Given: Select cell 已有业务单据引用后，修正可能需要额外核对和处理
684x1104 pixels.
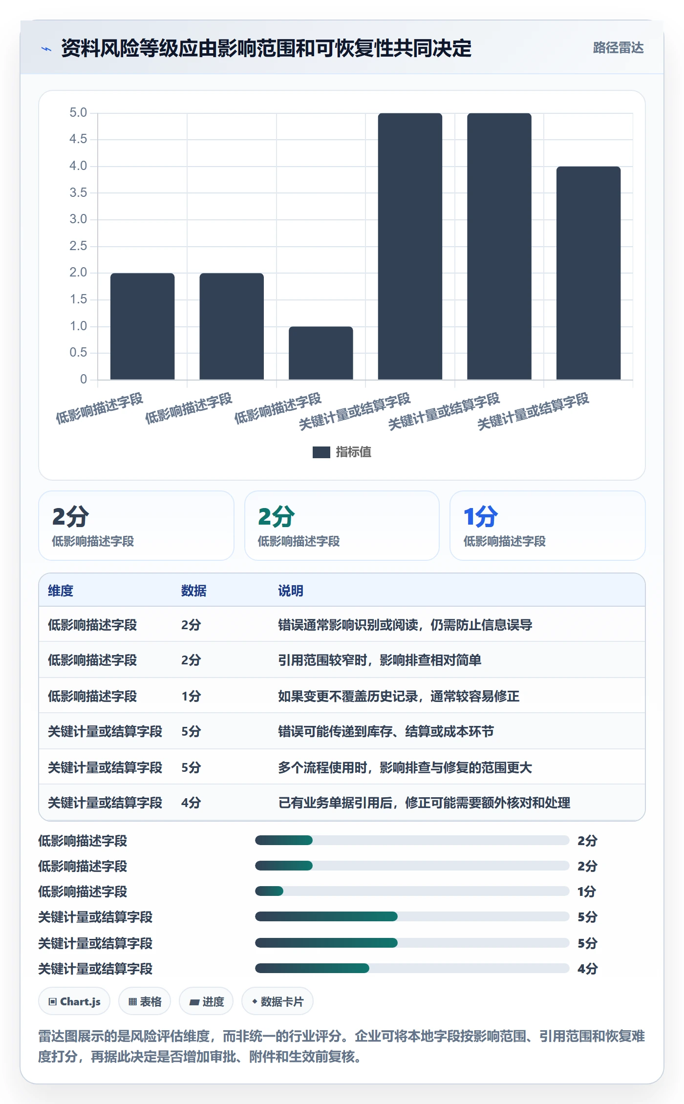Looking at the screenshot, I should point(424,803).
